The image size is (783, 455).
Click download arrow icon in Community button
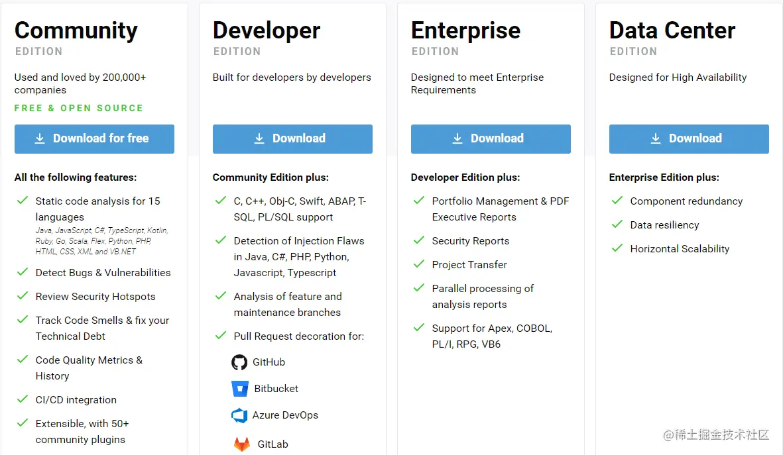click(40, 138)
